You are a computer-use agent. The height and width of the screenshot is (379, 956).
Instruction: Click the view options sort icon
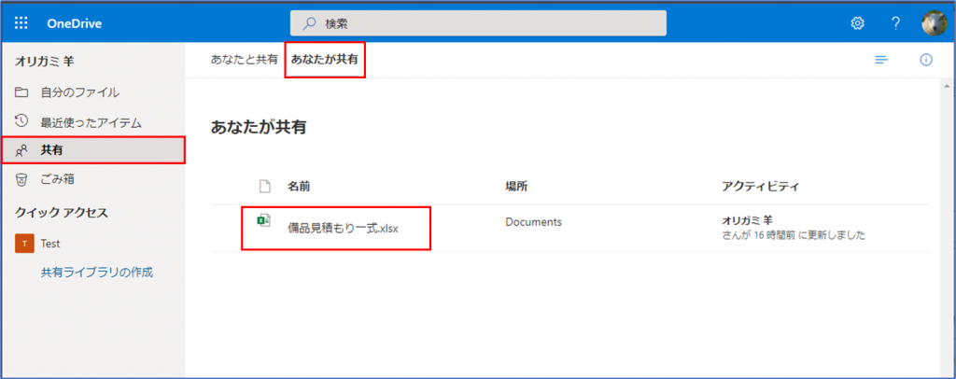[880, 60]
